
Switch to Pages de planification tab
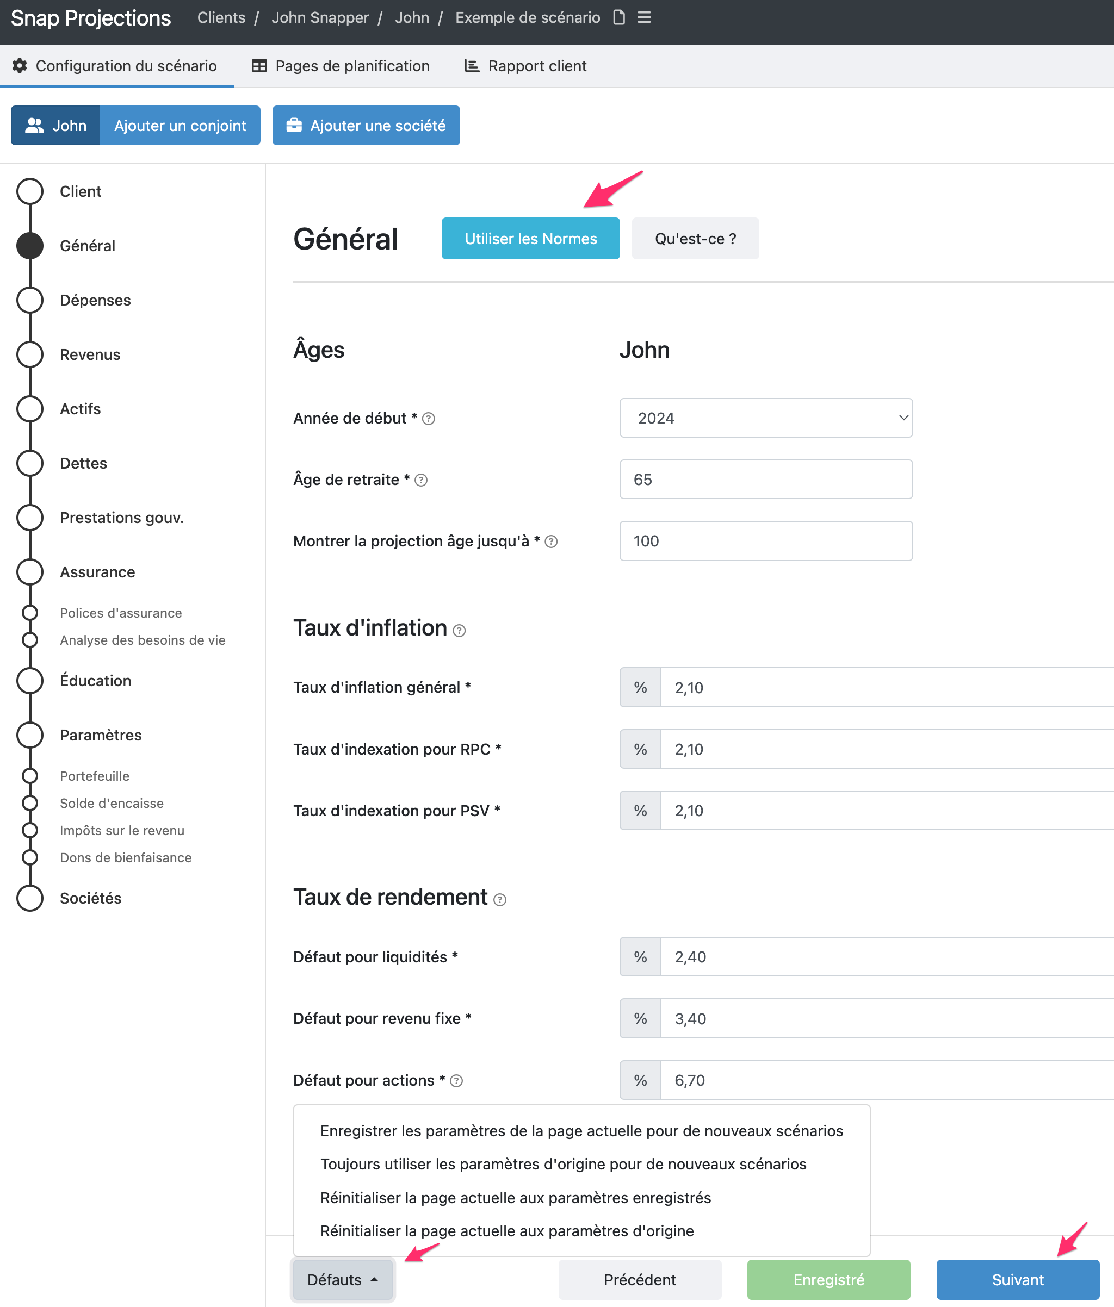coord(340,66)
